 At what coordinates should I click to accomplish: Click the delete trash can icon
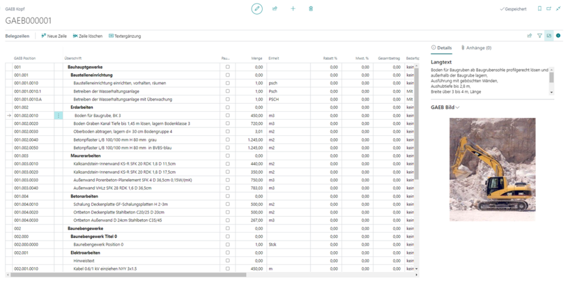coord(311,8)
